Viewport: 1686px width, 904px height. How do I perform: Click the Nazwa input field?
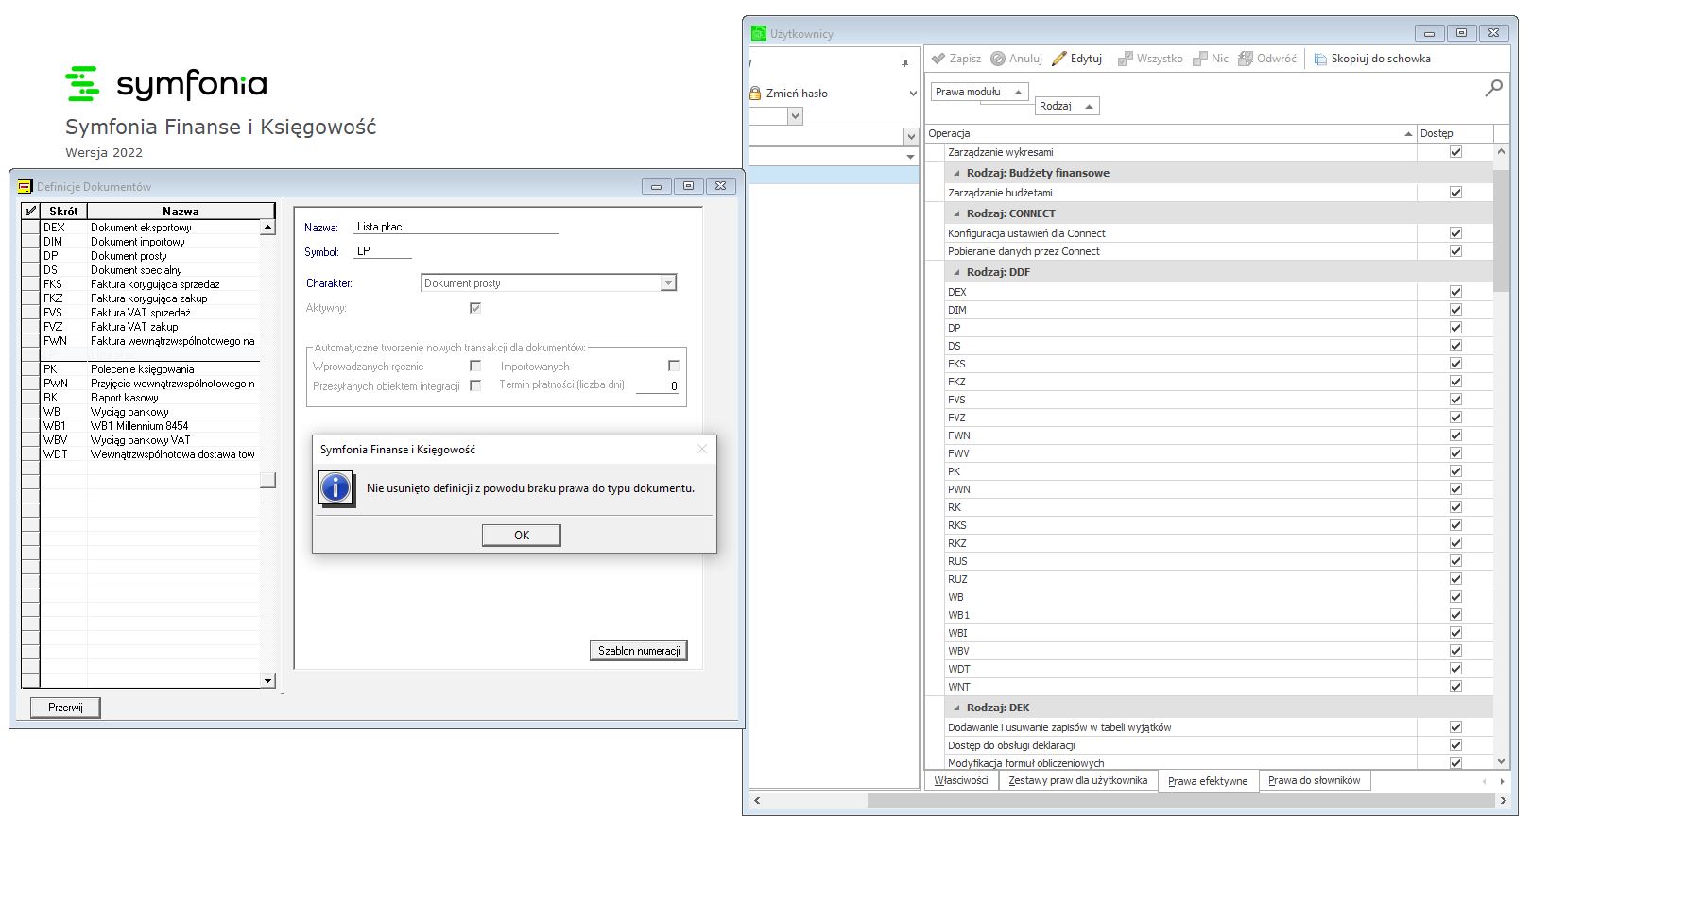(x=456, y=227)
